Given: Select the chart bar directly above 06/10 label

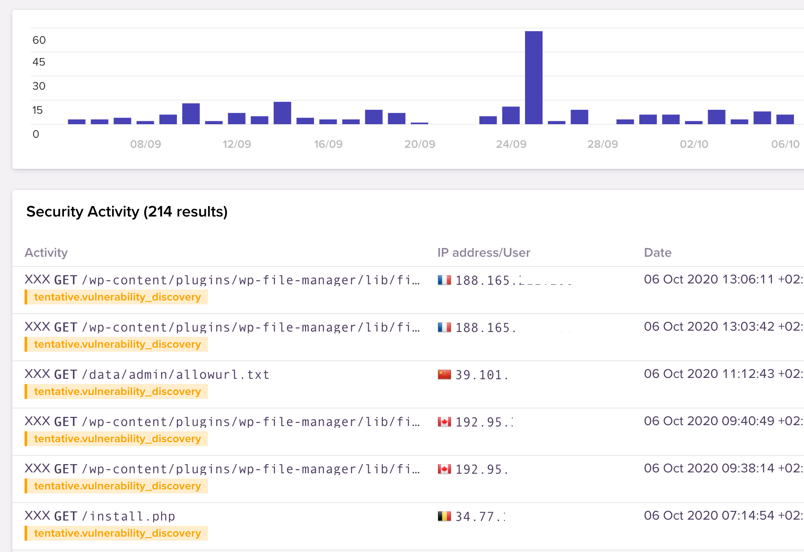Looking at the screenshot, I should pos(785,119).
